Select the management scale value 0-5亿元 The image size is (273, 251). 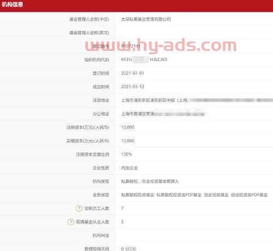pos(129,249)
